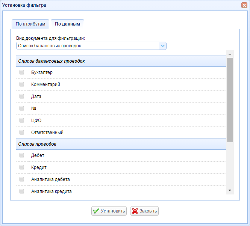Toggle the № checkbox

click(22, 108)
